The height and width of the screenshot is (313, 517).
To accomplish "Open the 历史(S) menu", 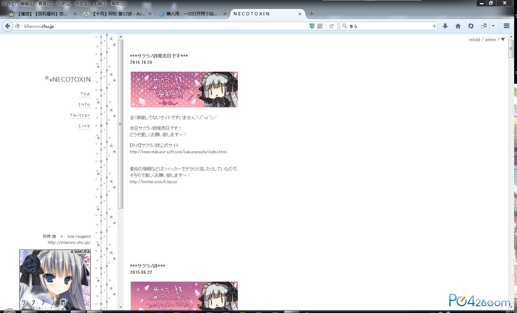I will [x=64, y=4].
